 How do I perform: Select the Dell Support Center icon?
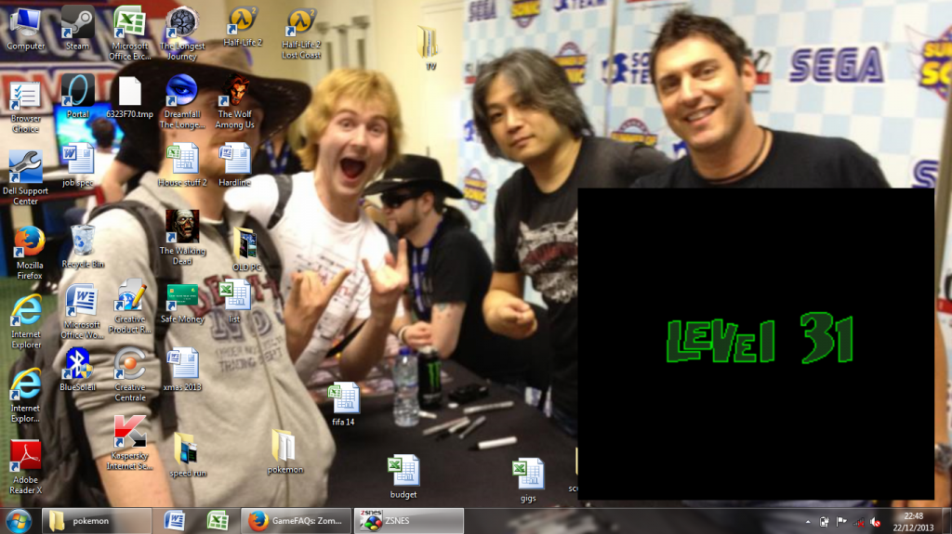point(25,167)
